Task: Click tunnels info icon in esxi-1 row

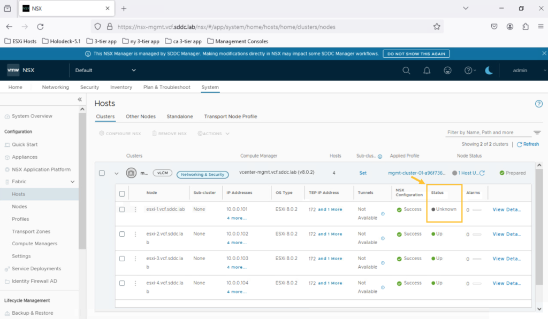Action: 383,214
